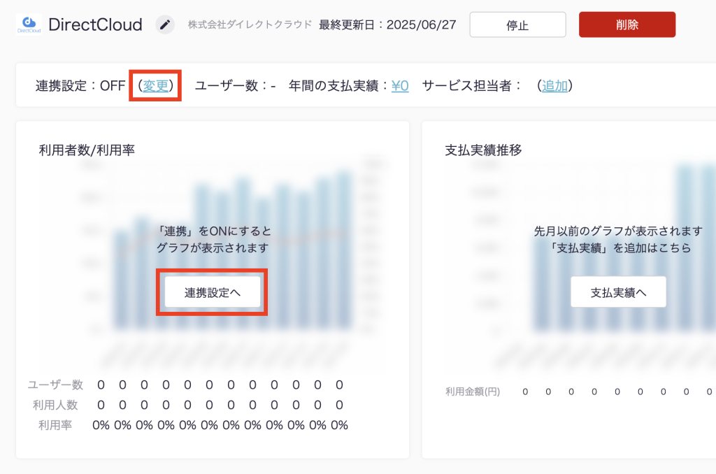Click the 利用金額(円) row label
Viewport: 716px width, 474px height.
pos(473,392)
